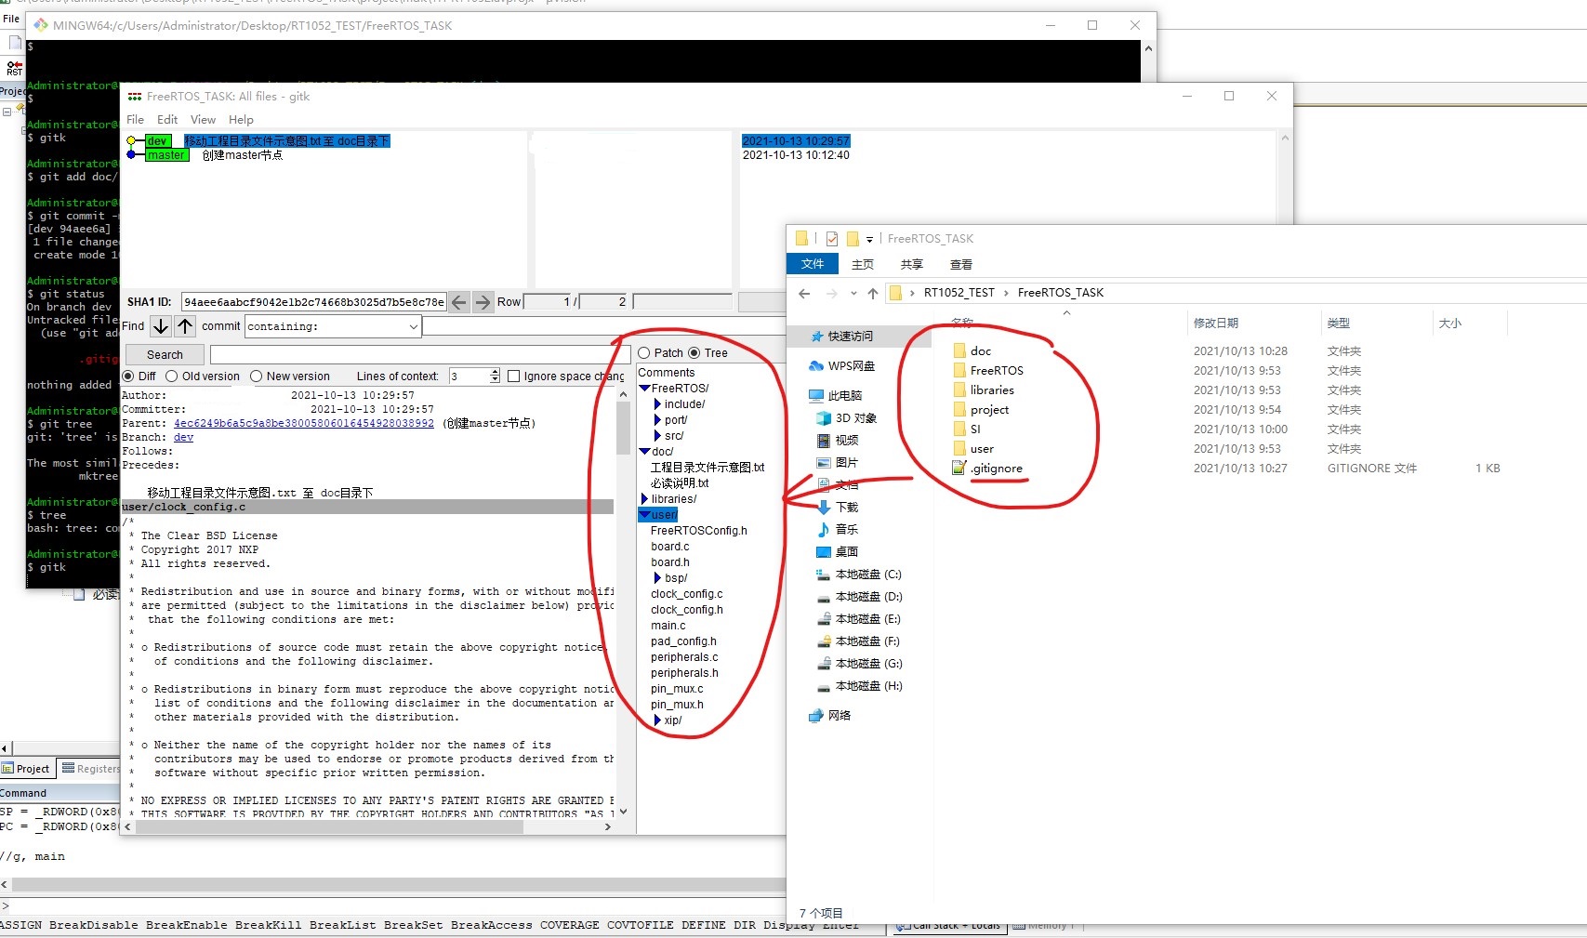Click the back arrow beside the SHA1 ID field
Viewport: 1587px width, 938px height.
tap(459, 301)
